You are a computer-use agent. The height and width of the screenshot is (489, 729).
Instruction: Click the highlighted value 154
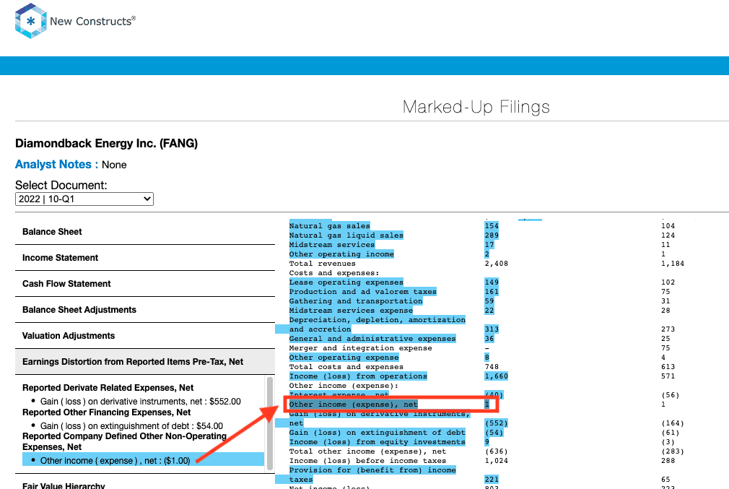492,226
